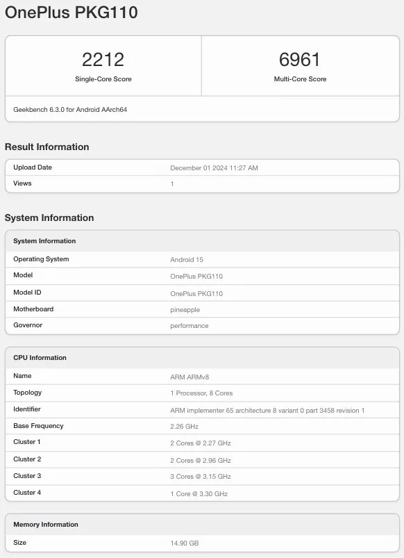Select the Android 15 operating system value
This screenshot has width=404, height=558.
coord(187,259)
